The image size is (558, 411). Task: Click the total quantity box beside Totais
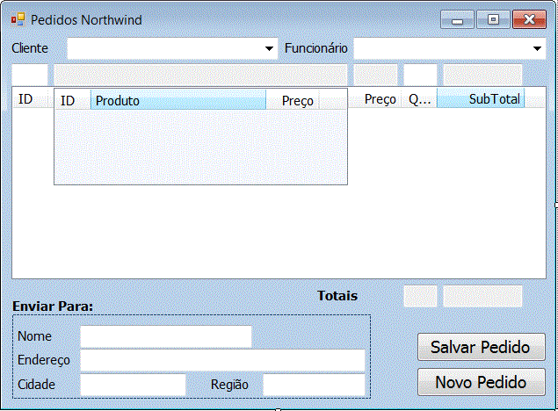click(420, 296)
